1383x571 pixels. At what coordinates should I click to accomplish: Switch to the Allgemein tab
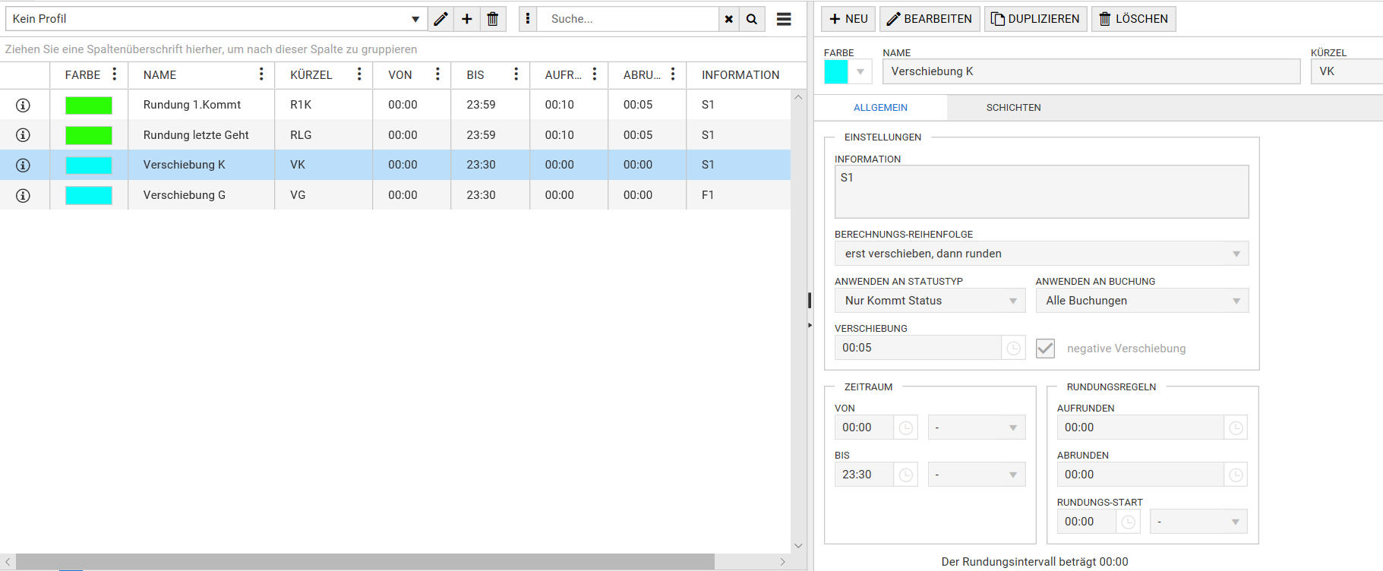tap(880, 108)
